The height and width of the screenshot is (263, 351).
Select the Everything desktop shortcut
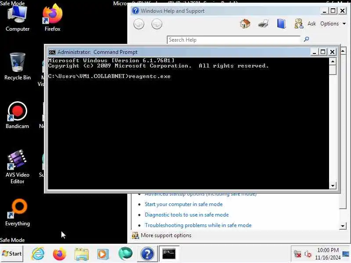click(18, 213)
